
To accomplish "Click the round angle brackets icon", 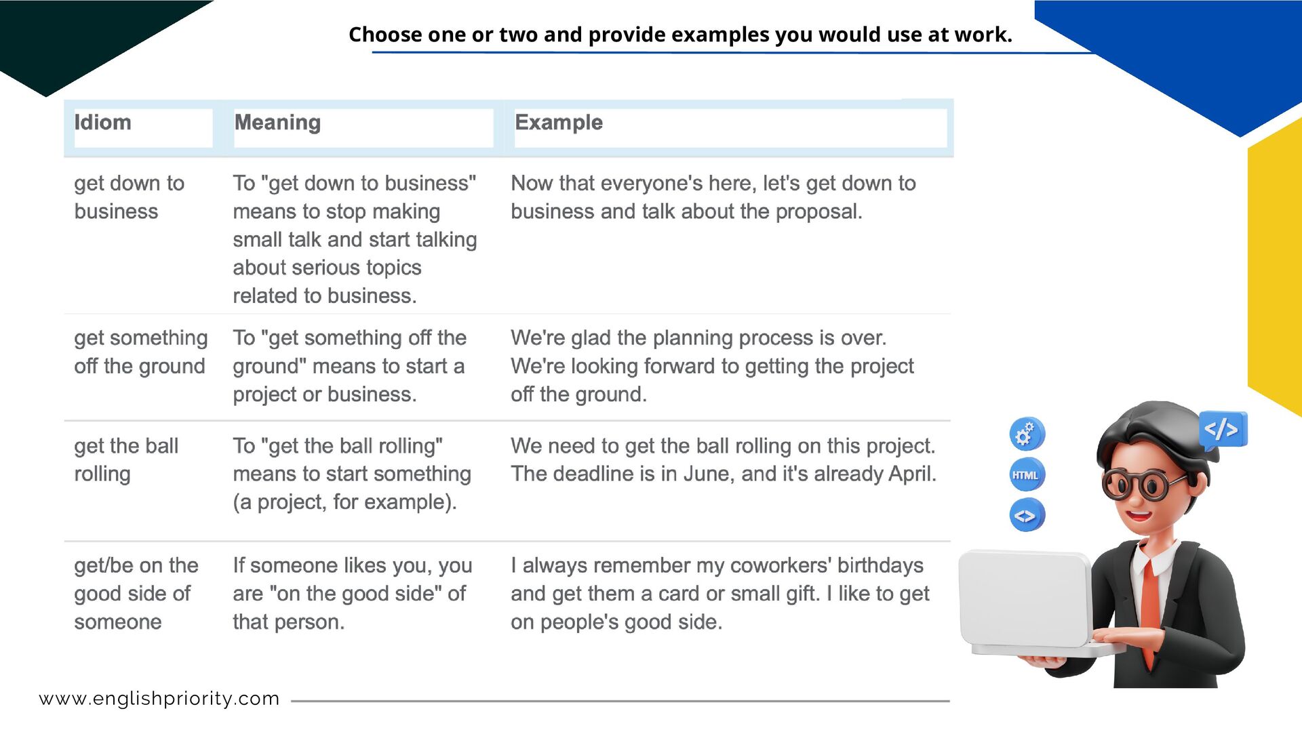I will (1027, 515).
